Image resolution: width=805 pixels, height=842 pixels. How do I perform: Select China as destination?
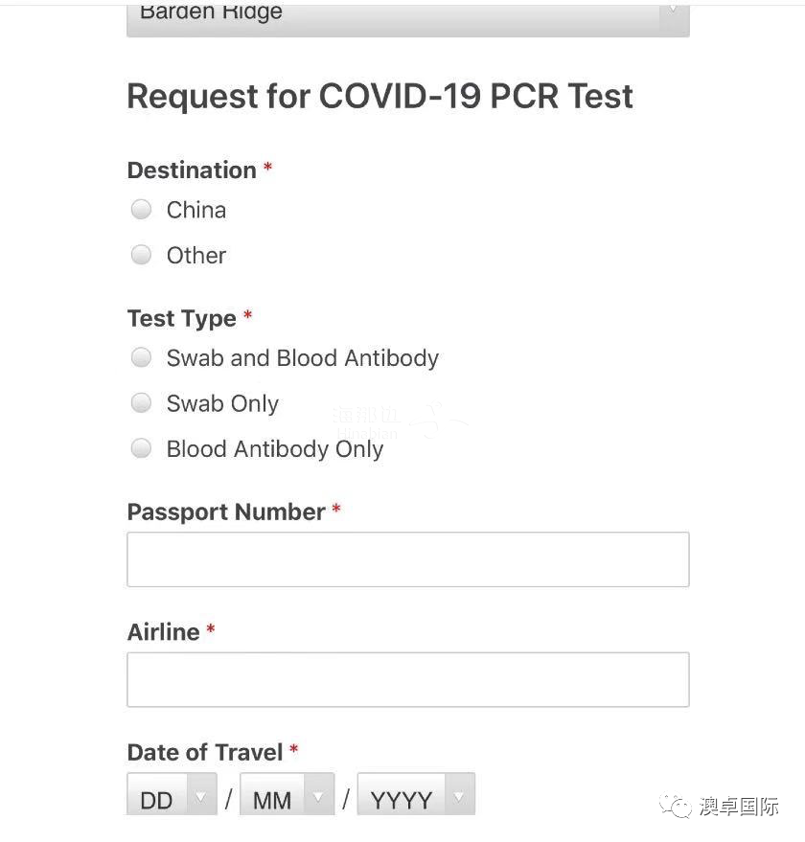point(141,210)
